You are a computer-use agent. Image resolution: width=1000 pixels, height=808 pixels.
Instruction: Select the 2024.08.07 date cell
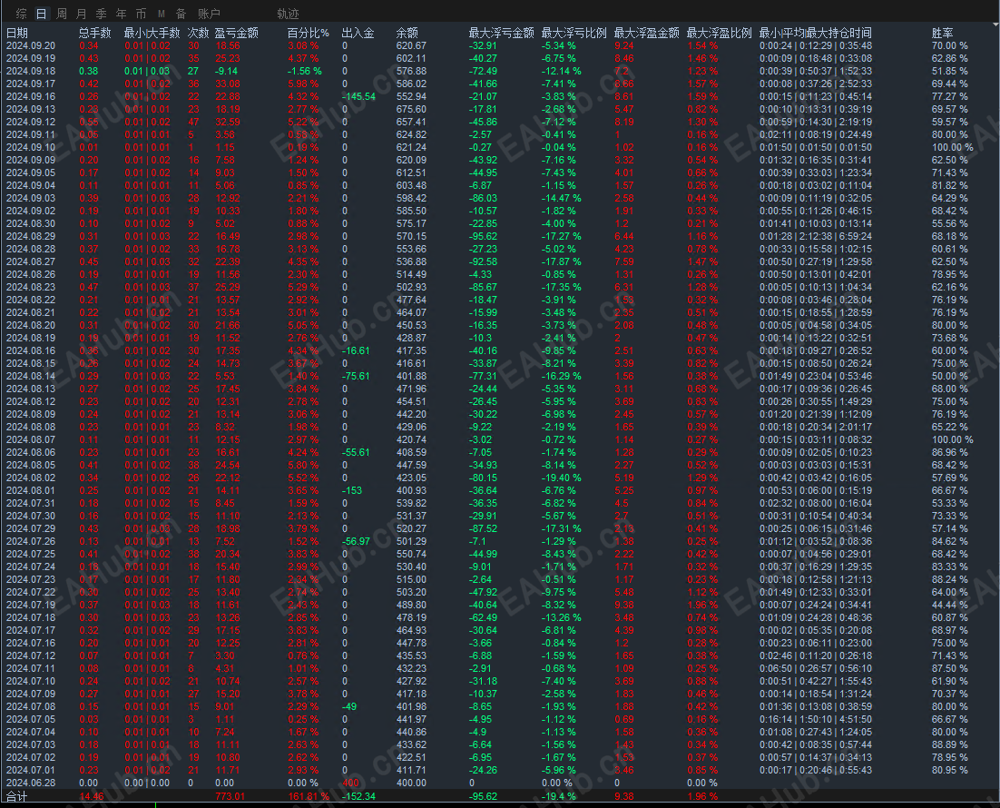[31, 439]
